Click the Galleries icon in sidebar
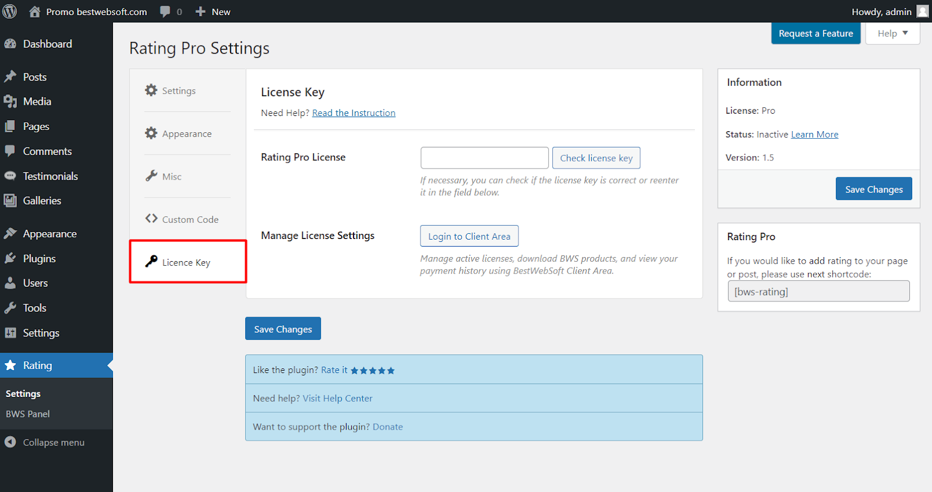 tap(10, 201)
